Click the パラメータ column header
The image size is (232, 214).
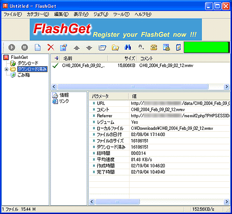tap(109, 96)
